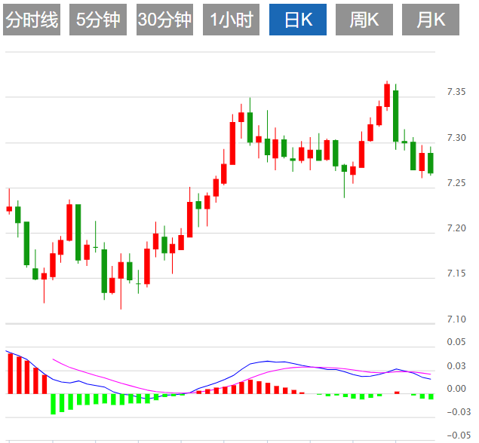Click the last green candlestick on the right

[x=431, y=163]
